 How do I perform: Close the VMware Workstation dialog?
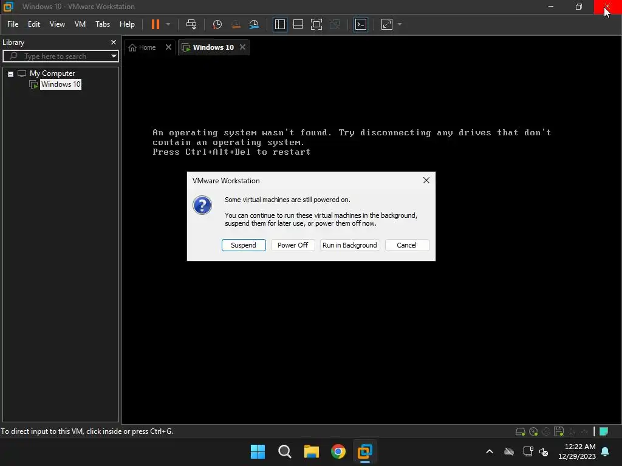point(426,180)
